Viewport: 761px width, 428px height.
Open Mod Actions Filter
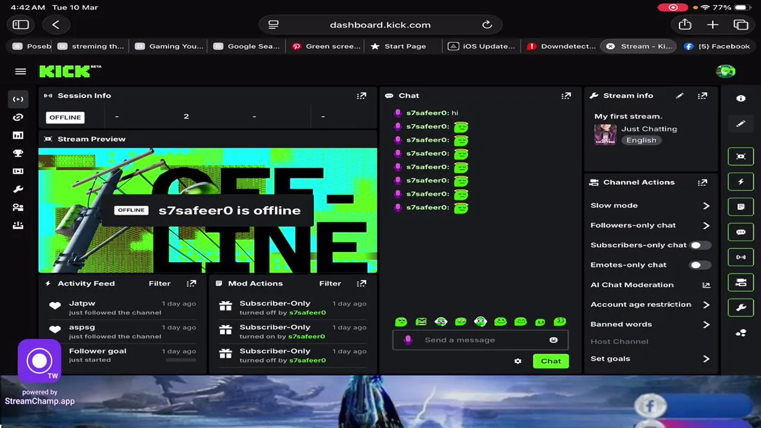(330, 284)
